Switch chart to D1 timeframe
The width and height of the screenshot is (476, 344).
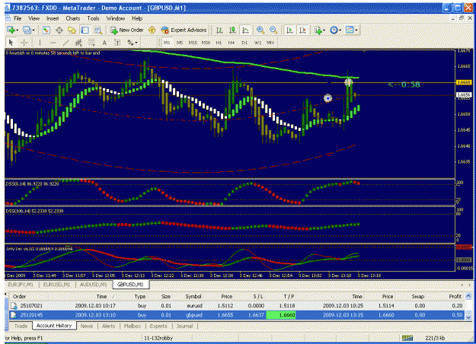(x=244, y=43)
